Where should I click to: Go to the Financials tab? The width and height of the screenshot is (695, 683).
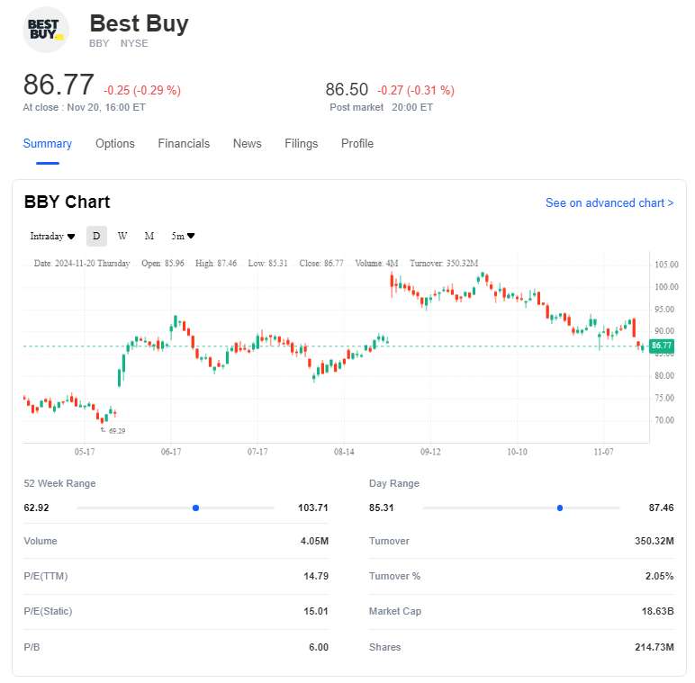pos(184,144)
